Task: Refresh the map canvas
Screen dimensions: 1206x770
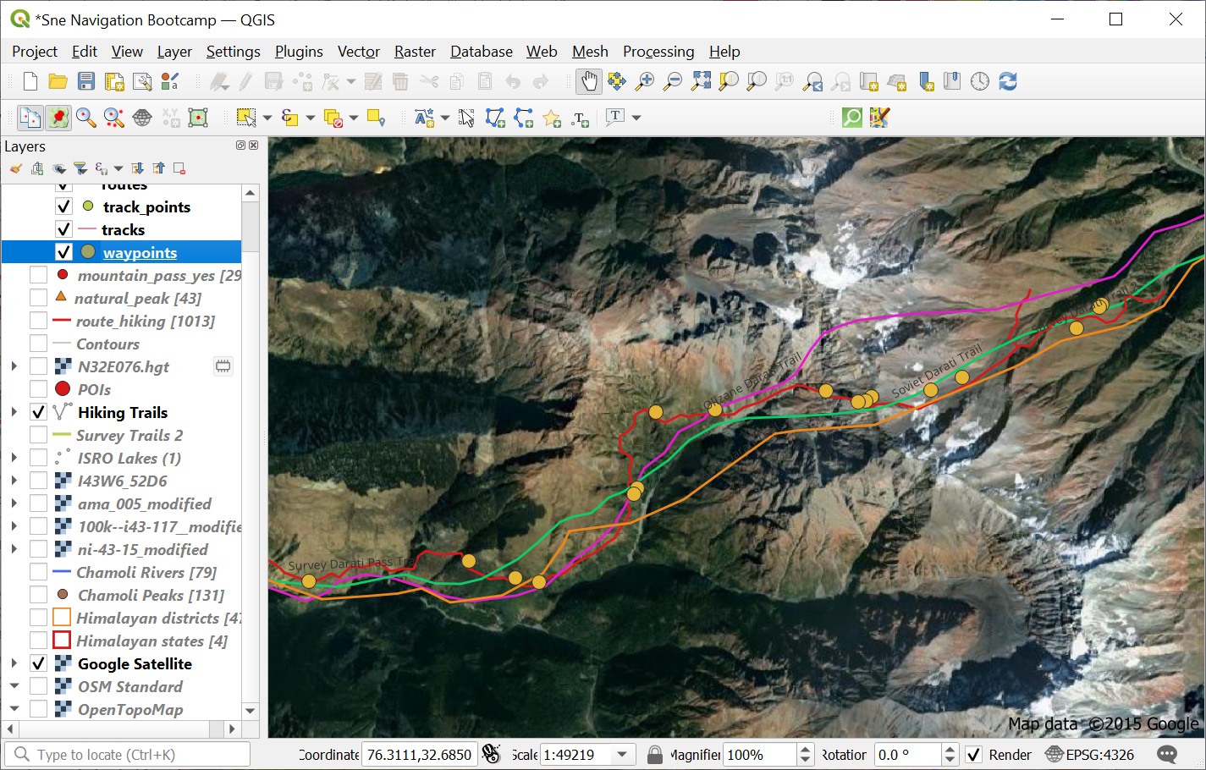Action: click(1008, 81)
